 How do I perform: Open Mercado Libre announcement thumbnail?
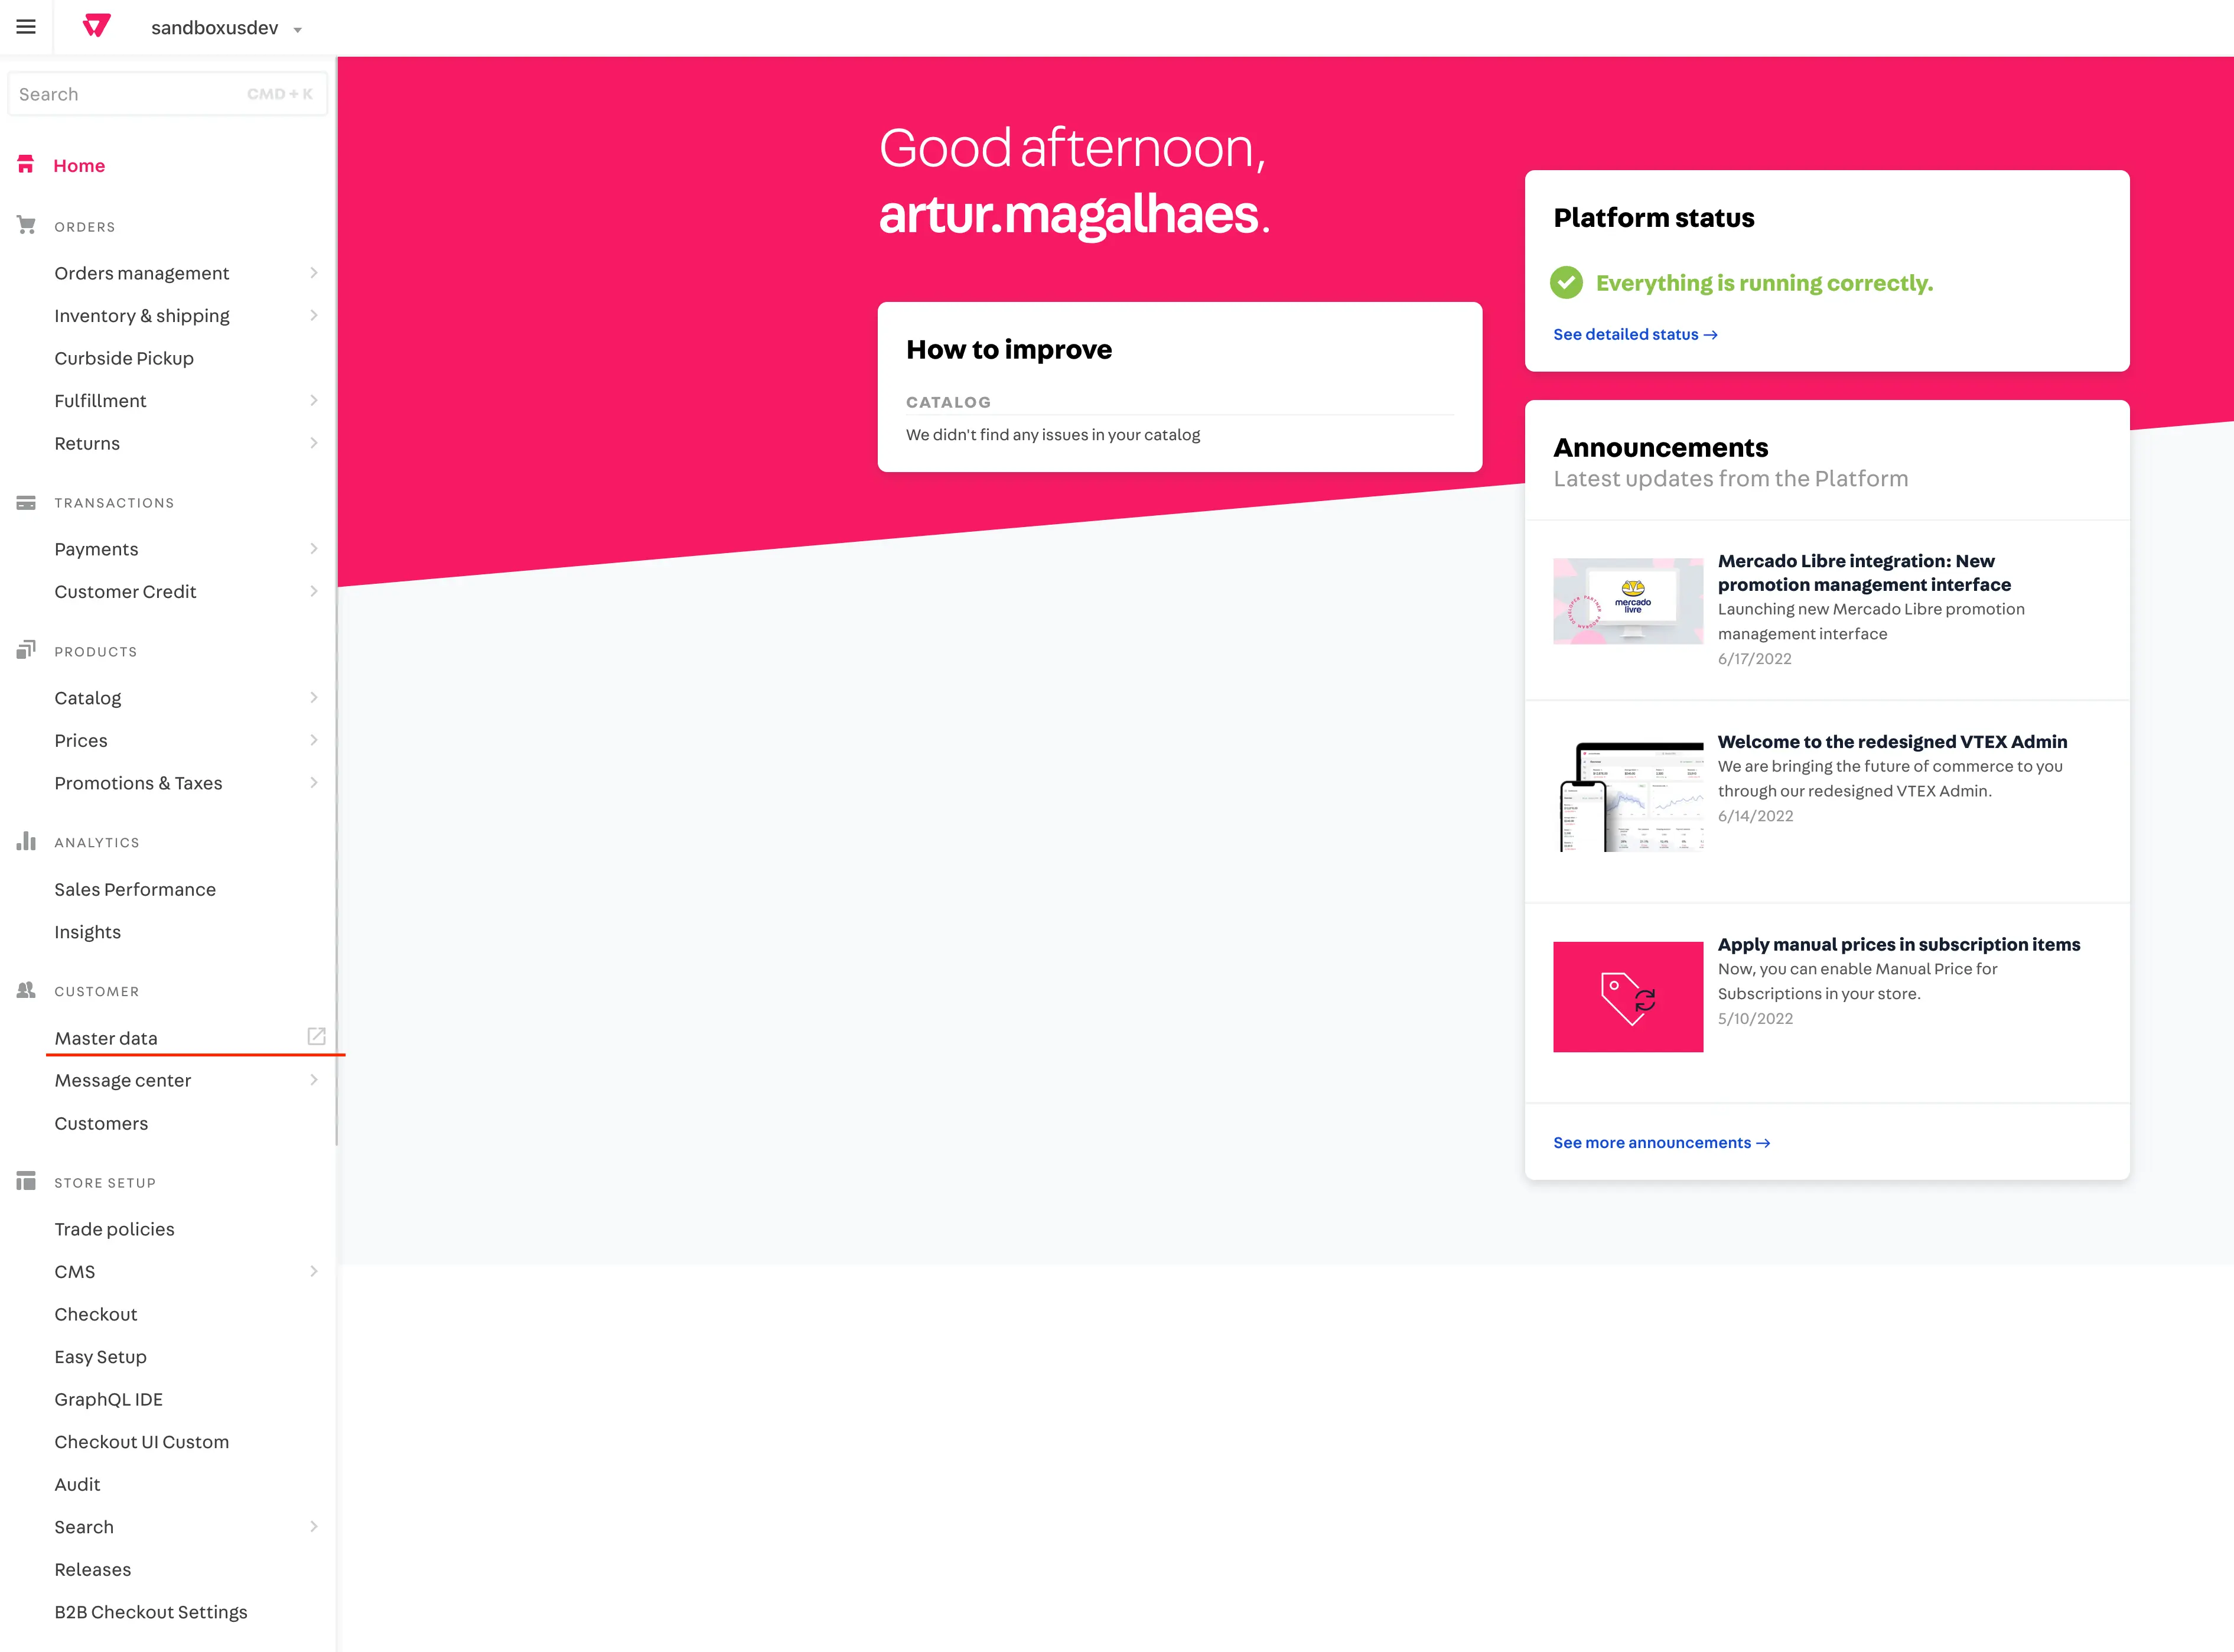(x=1627, y=600)
